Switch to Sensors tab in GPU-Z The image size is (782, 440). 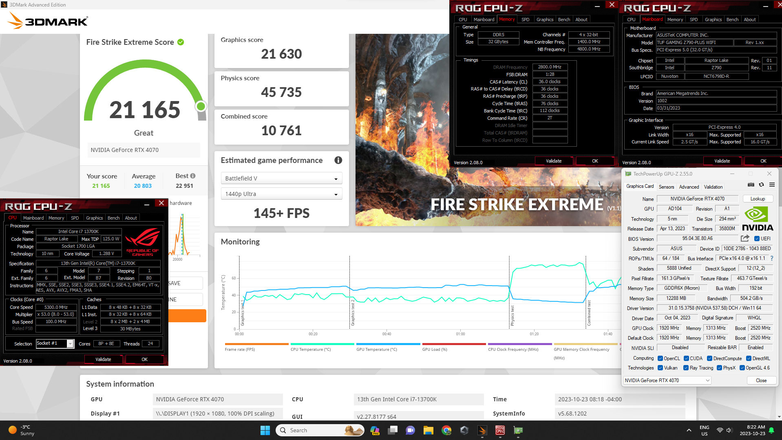666,187
